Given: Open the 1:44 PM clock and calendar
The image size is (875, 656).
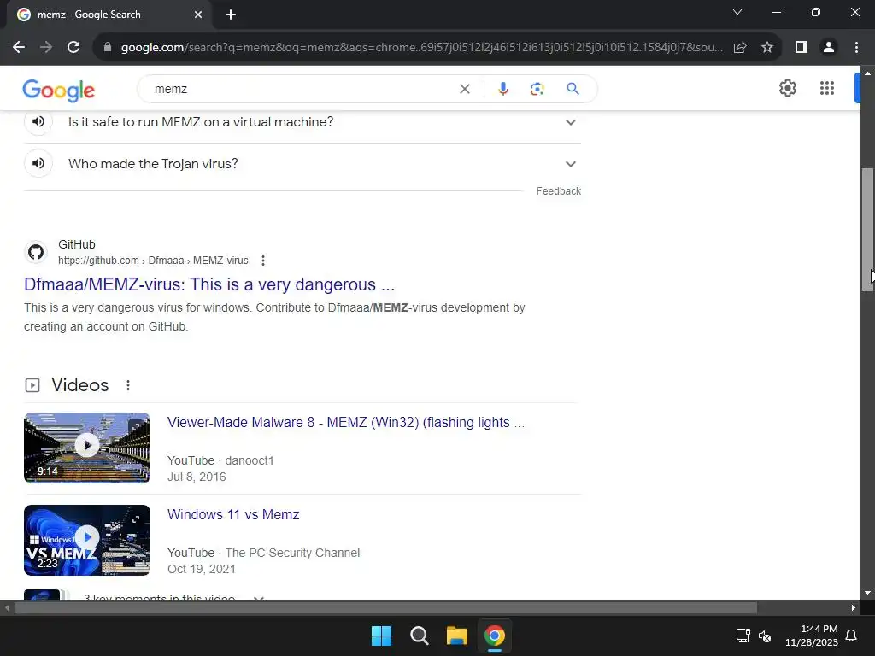Looking at the screenshot, I should [812, 635].
